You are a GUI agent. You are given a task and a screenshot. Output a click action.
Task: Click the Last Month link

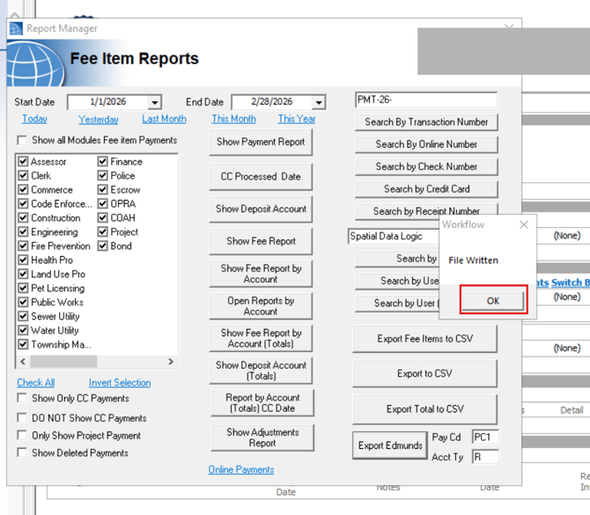164,119
